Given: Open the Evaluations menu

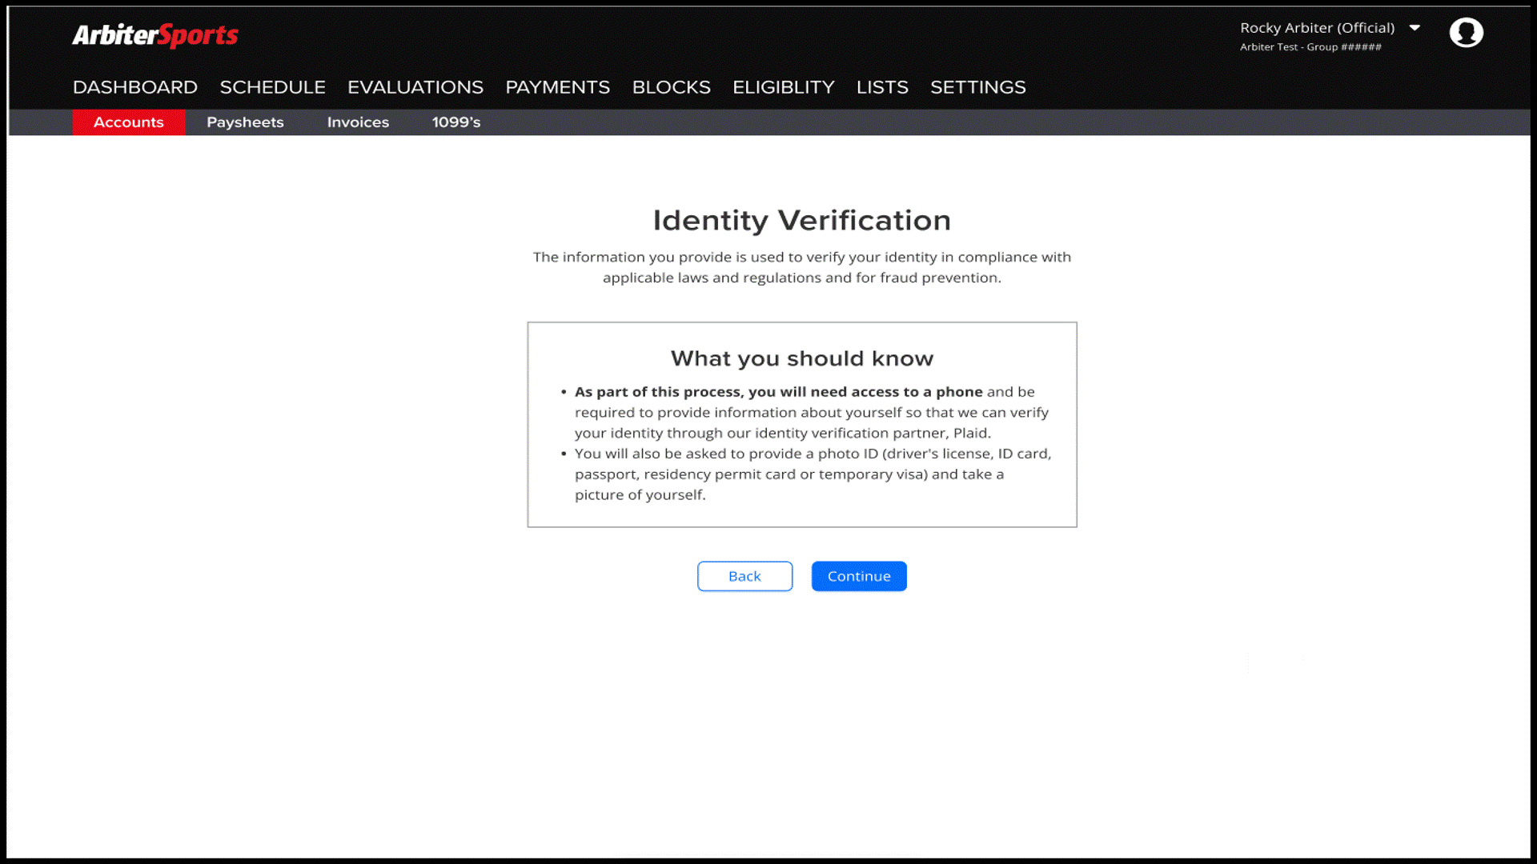Looking at the screenshot, I should (415, 87).
